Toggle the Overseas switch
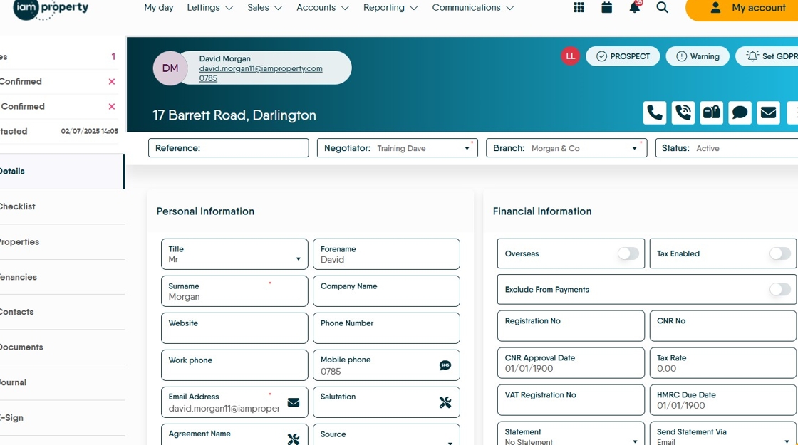 [x=628, y=253]
